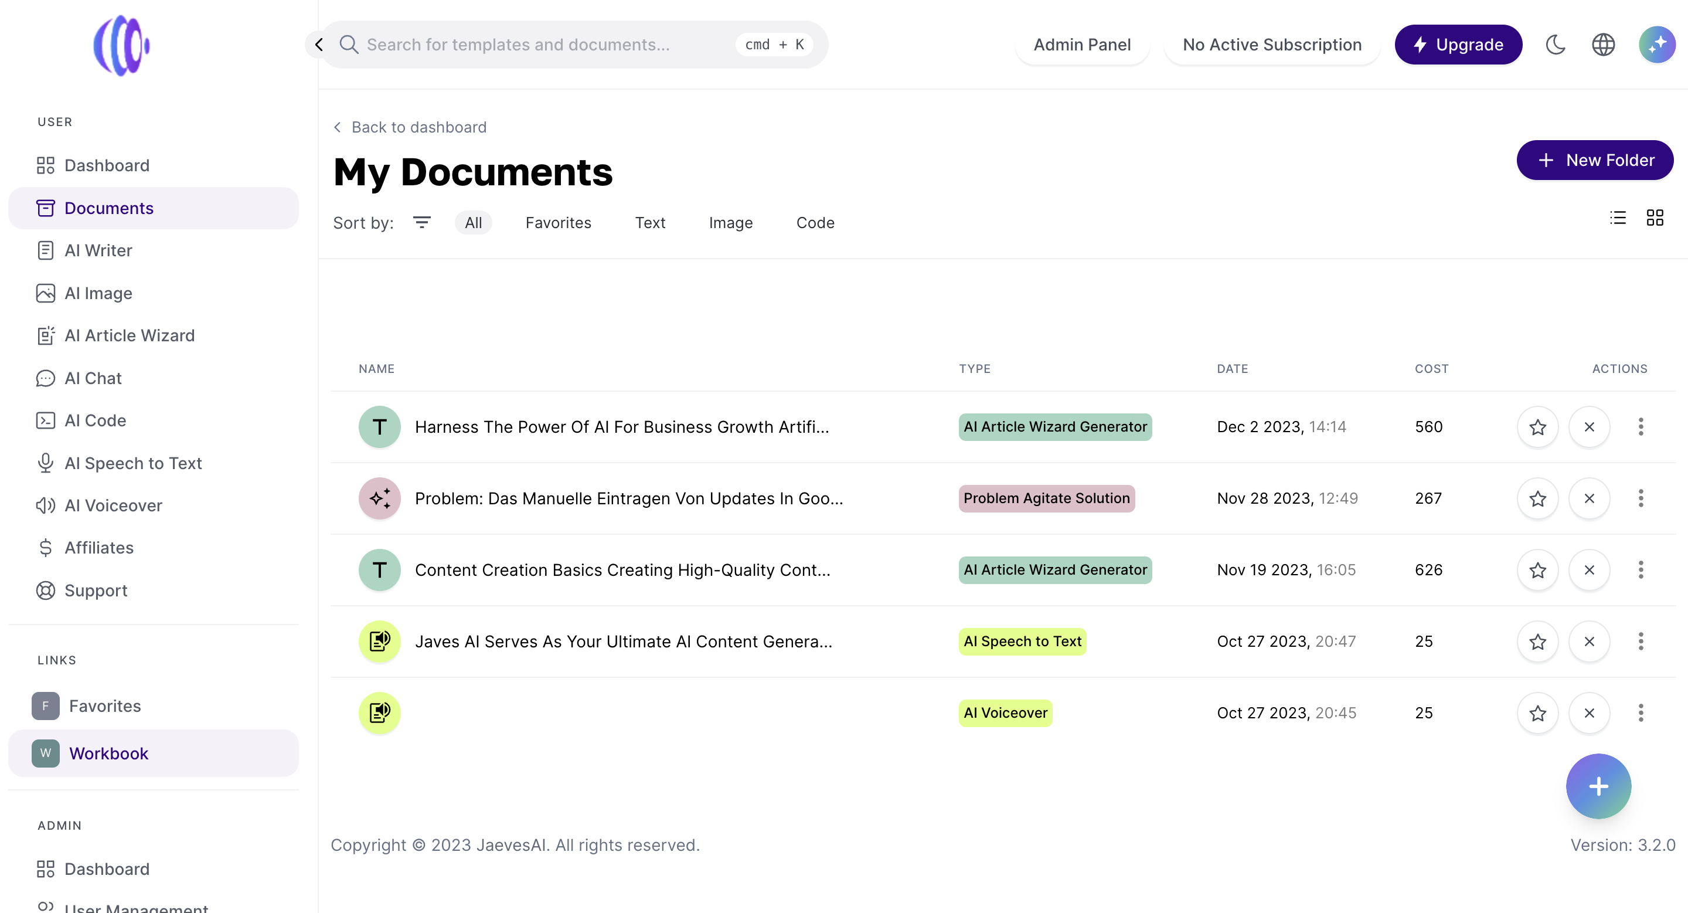Screen dimensions: 1688x913
Task: Open the Harness The Power Of AI document
Action: (622, 427)
